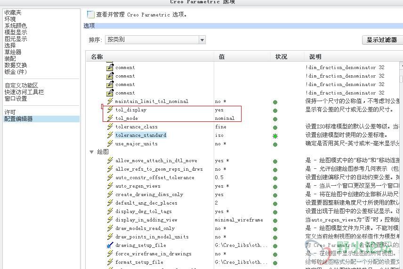Click the lightning icon beside maintain_limit_tol_nominal
This screenshot has height=269, width=403.
[110, 101]
